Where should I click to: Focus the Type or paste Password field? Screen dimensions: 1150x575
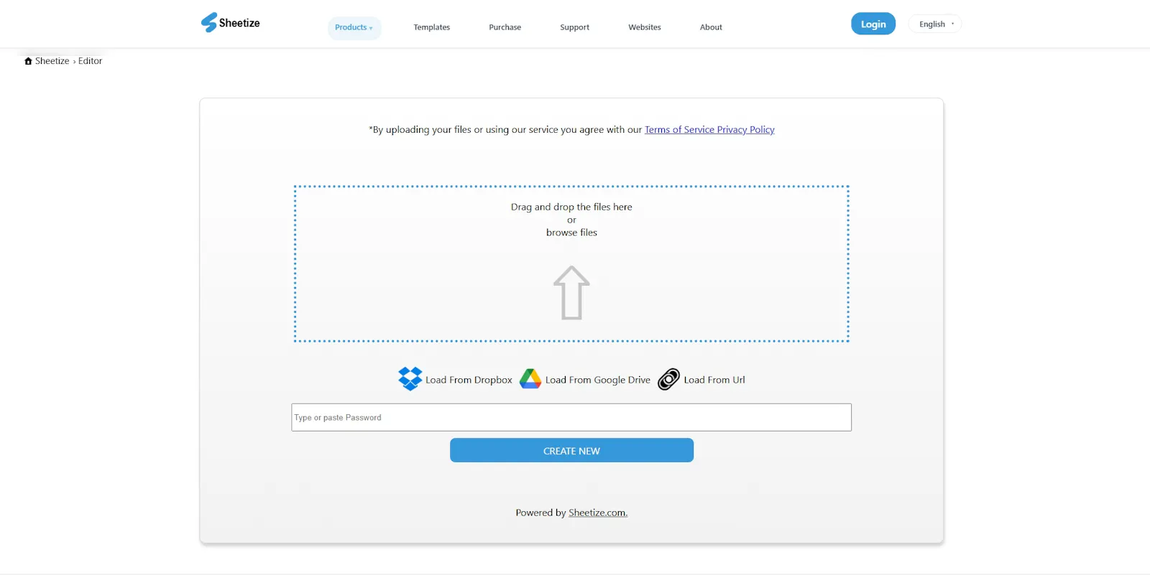[x=571, y=417]
